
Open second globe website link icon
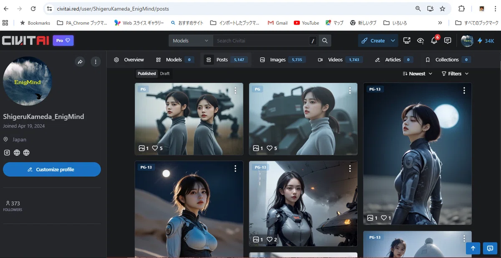tap(26, 153)
